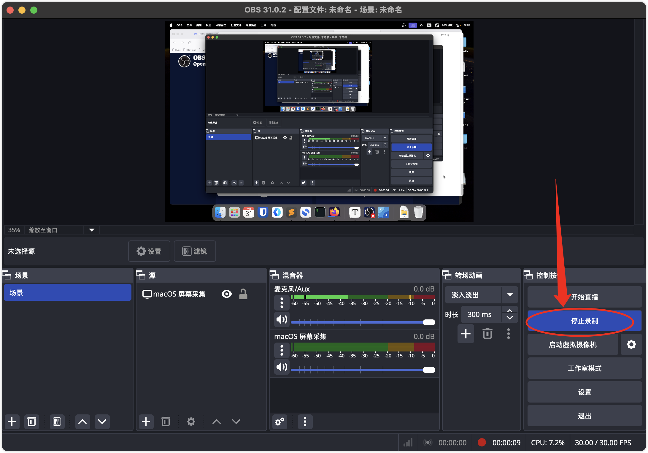Image resolution: width=648 pixels, height=453 pixels.
Task: Open source 设置 properties button in toolbar
Action: click(x=149, y=251)
